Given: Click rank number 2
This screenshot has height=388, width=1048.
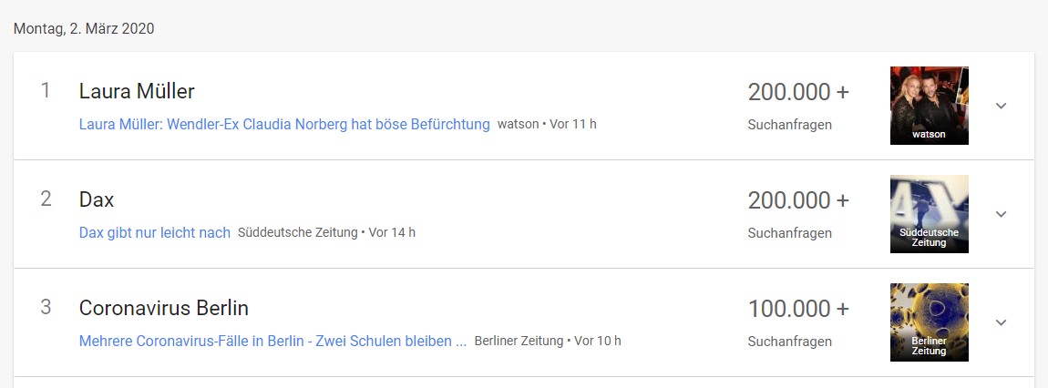Looking at the screenshot, I should click(46, 199).
